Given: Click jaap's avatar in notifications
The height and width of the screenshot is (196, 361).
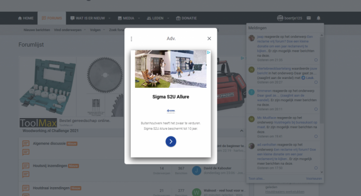Looking at the screenshot, I should [251, 38].
